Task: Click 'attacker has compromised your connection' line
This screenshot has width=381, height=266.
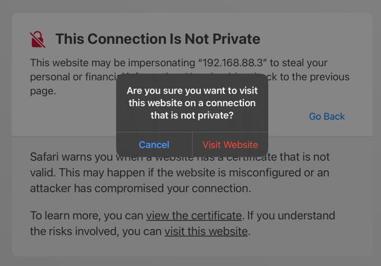Action: pos(140,188)
